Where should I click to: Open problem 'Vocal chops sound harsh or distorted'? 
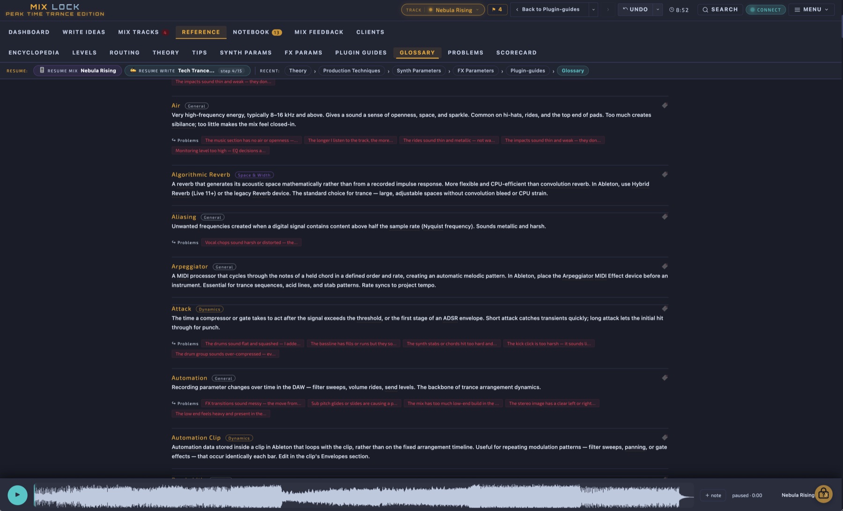point(251,242)
